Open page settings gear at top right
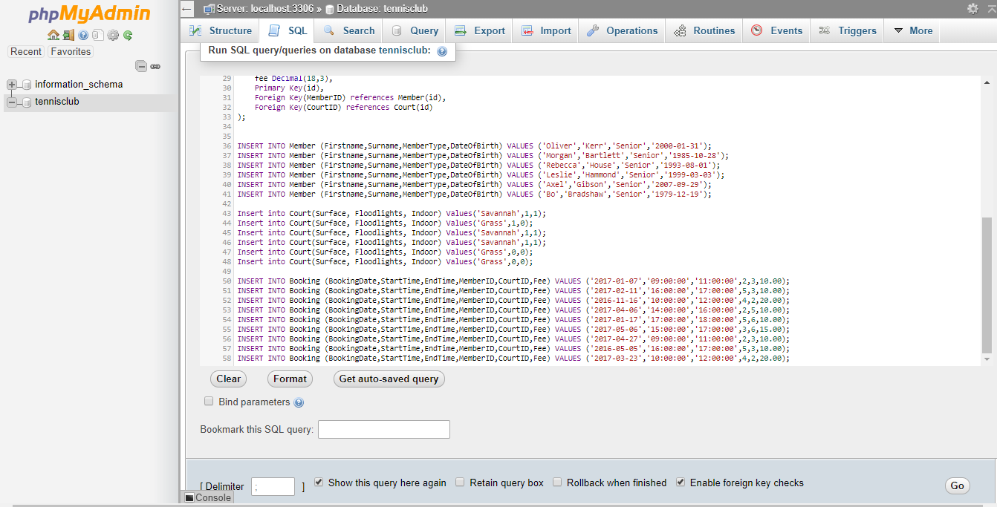Viewport: 997px width, 507px height. click(972, 9)
